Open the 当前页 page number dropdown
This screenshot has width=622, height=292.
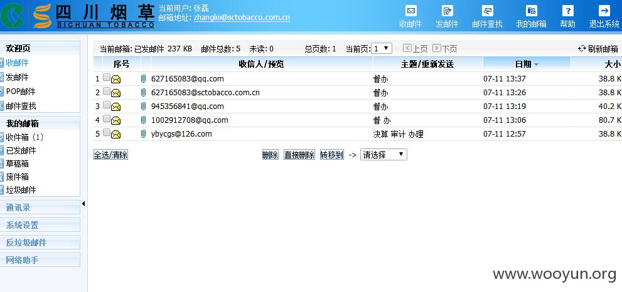(382, 48)
